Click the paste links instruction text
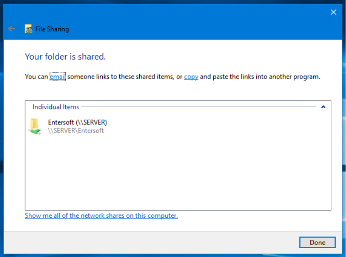This screenshot has width=346, height=257. (x=260, y=77)
